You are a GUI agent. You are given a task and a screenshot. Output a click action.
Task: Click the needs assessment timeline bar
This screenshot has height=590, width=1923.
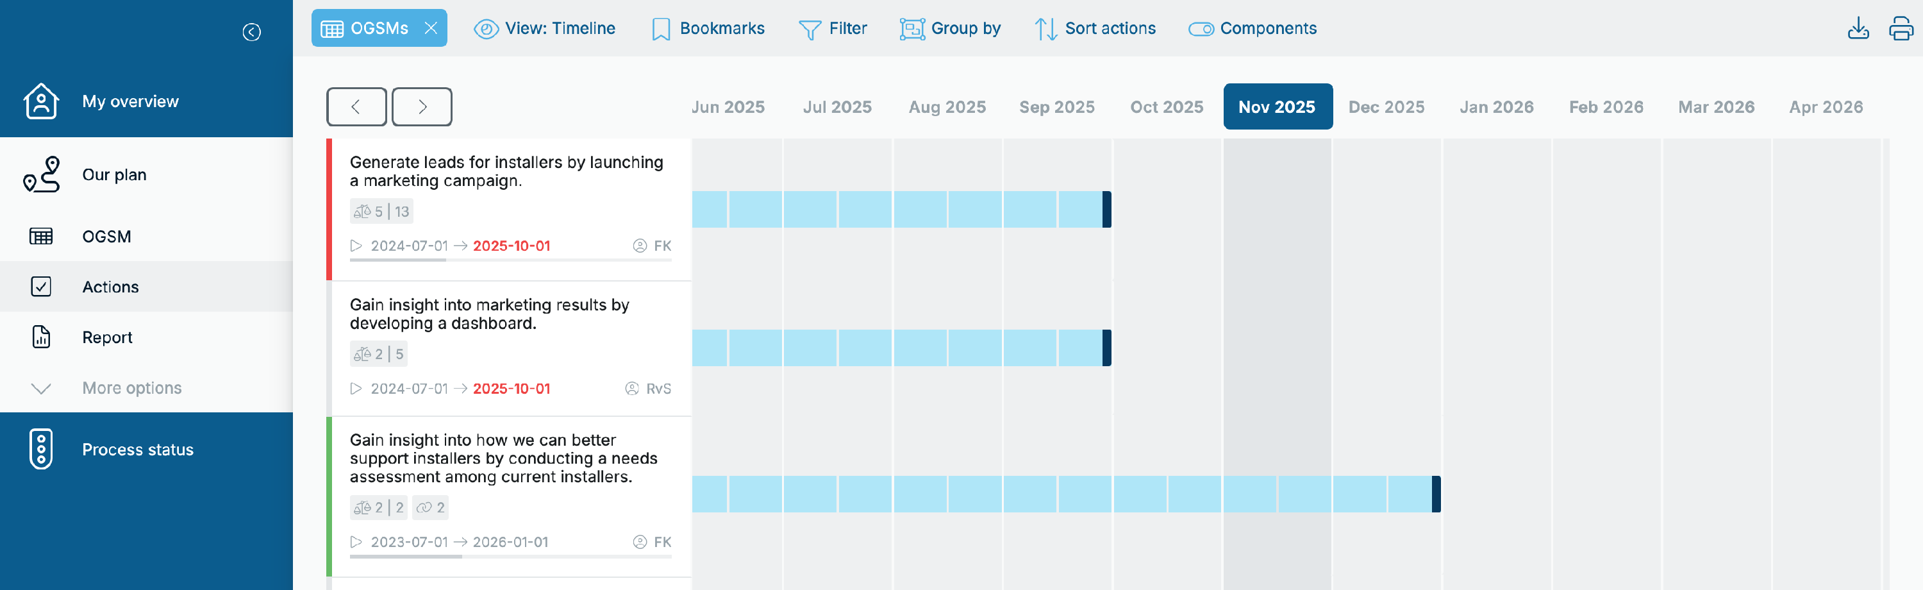1066,494
